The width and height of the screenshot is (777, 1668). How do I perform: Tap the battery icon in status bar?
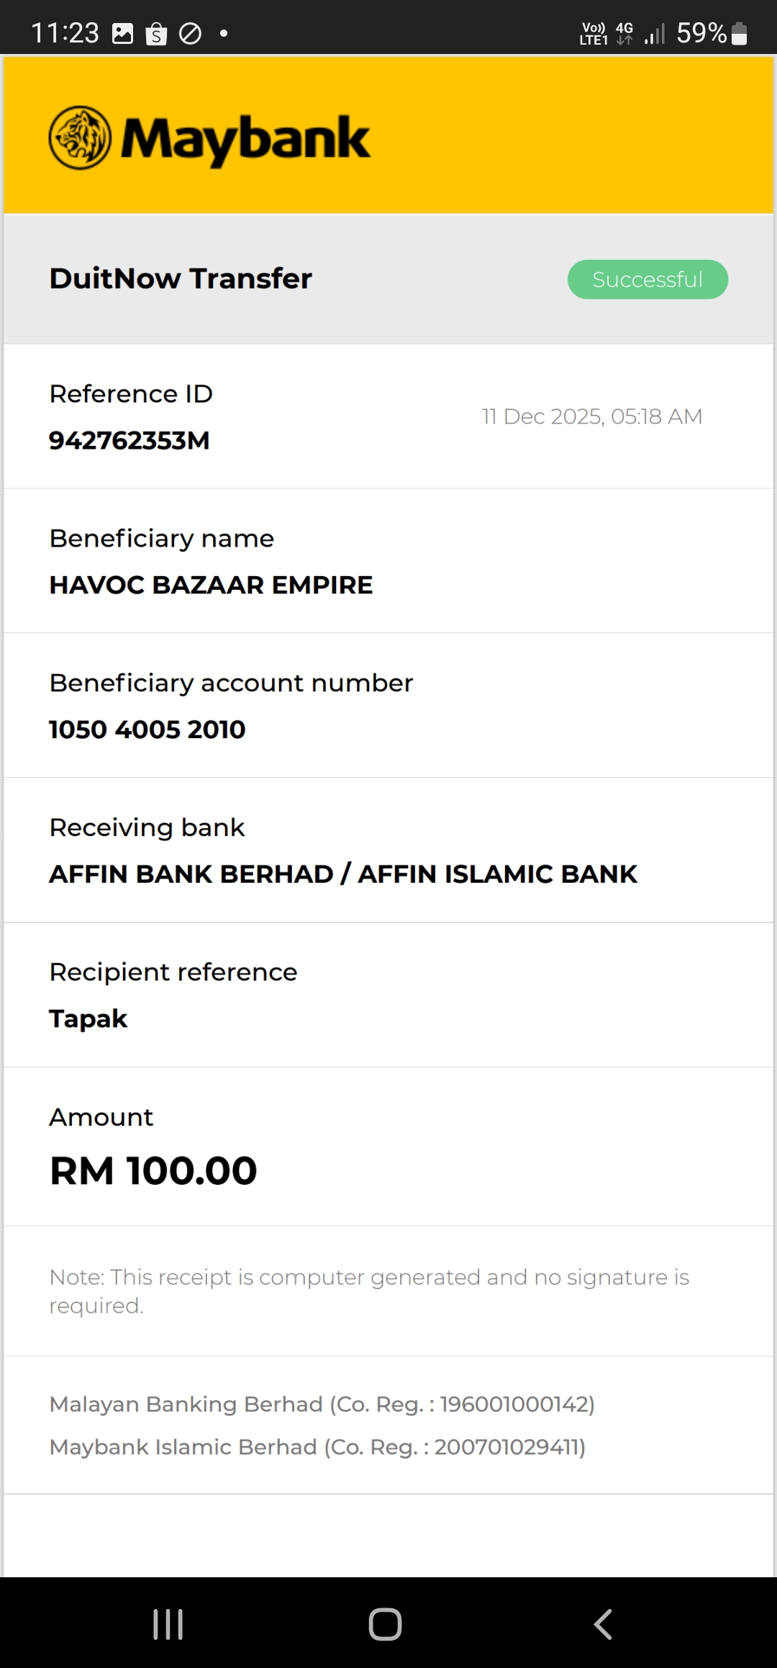pyautogui.click(x=739, y=34)
